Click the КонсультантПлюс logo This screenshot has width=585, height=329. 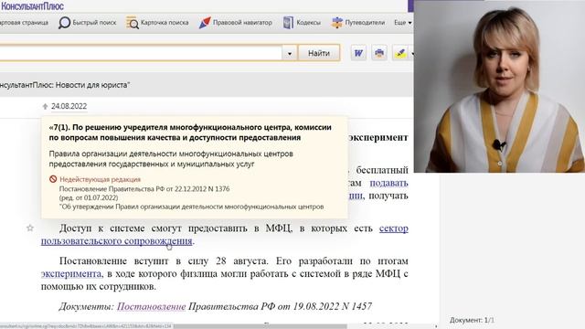[32, 6]
